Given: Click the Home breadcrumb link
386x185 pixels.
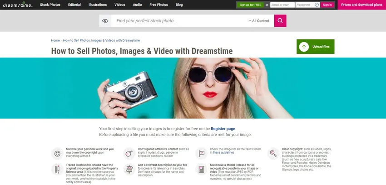Looking at the screenshot, I should point(55,40).
